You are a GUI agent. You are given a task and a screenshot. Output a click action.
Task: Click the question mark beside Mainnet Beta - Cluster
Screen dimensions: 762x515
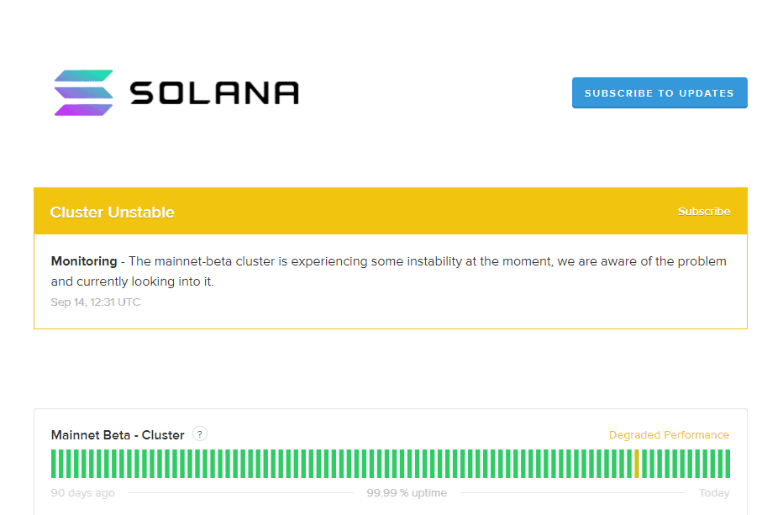click(x=200, y=434)
